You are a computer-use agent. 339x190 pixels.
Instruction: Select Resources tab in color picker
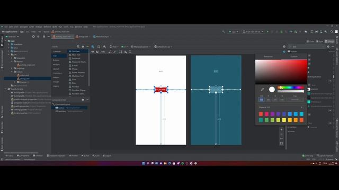268,56
